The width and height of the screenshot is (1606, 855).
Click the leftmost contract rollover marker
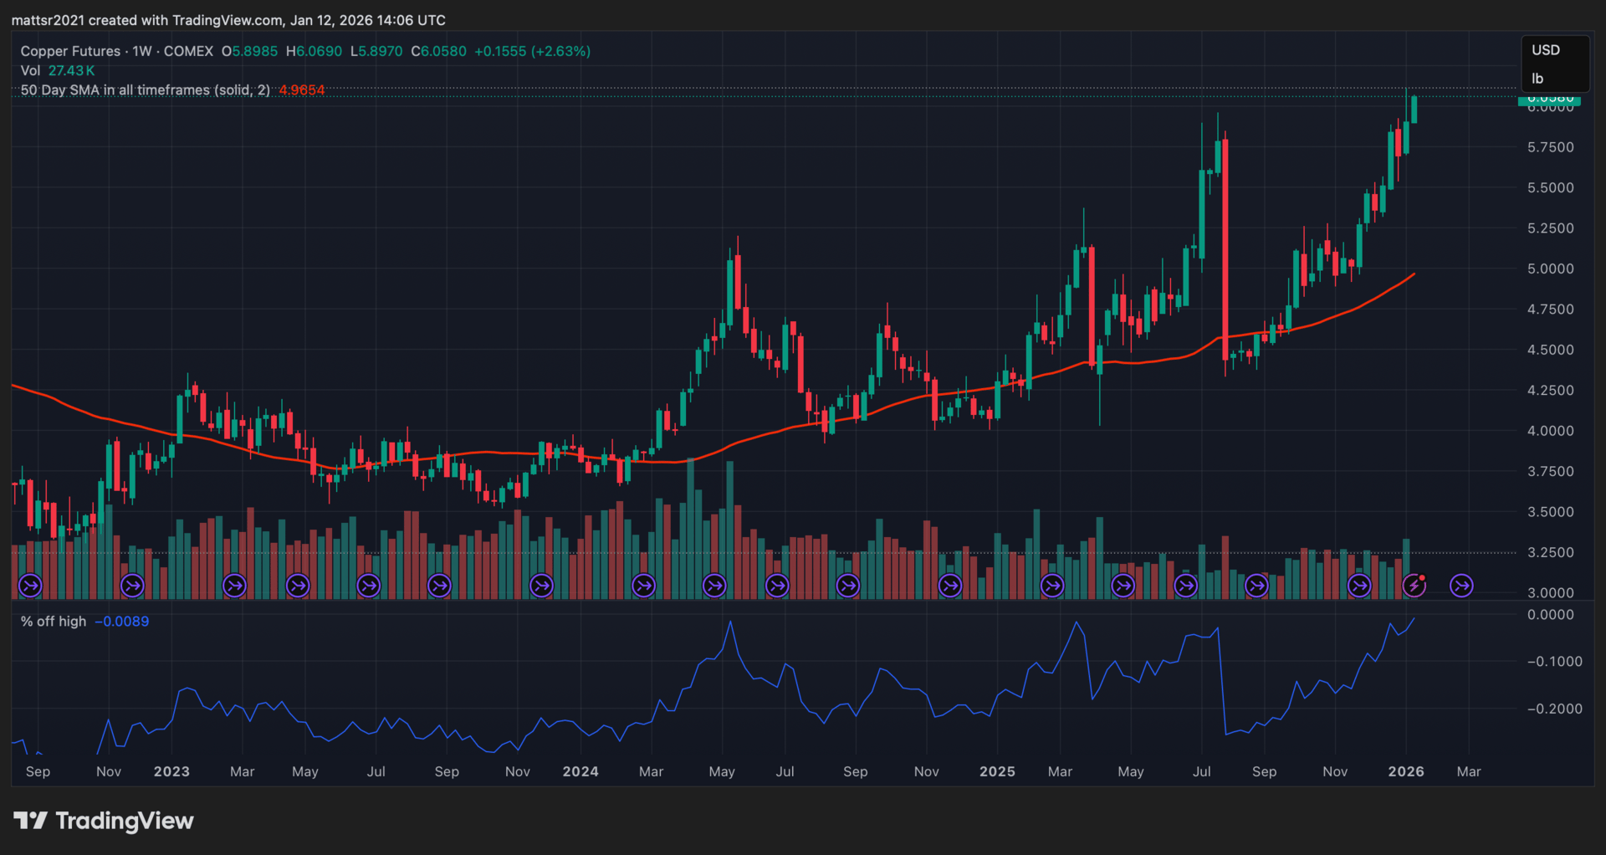30,586
